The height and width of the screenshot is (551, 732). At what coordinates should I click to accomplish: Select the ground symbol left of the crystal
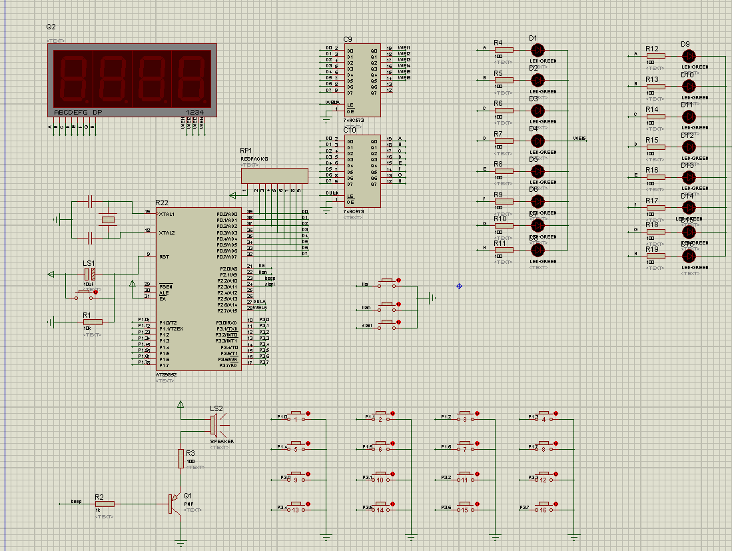(x=57, y=219)
